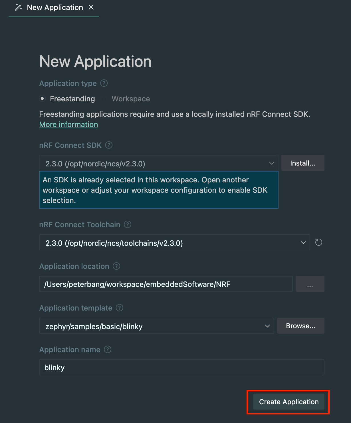This screenshot has height=423, width=351.
Task: Select the Workspace radio button
Action: pos(104,98)
